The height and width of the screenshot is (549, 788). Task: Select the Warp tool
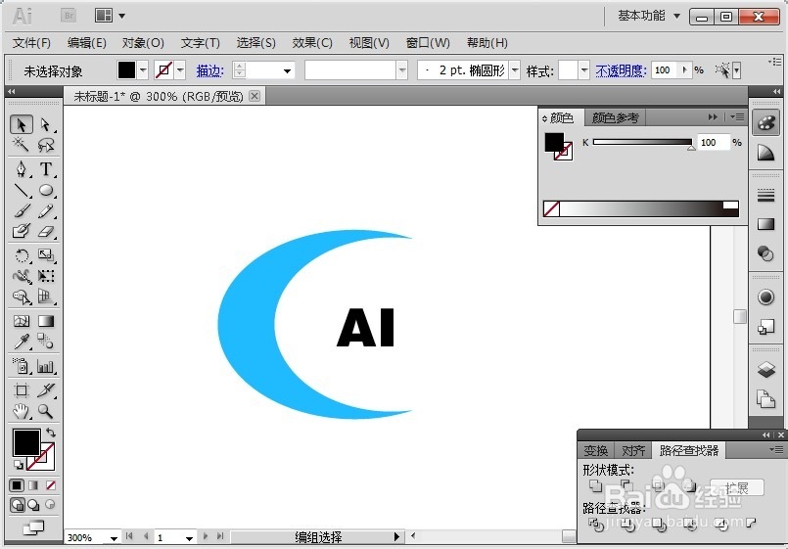coord(22,276)
